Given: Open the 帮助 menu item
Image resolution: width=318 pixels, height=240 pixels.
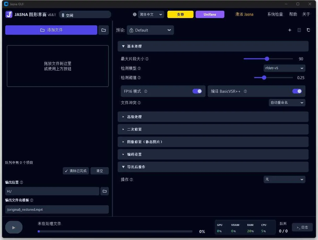Looking at the screenshot, I should click(x=293, y=14).
